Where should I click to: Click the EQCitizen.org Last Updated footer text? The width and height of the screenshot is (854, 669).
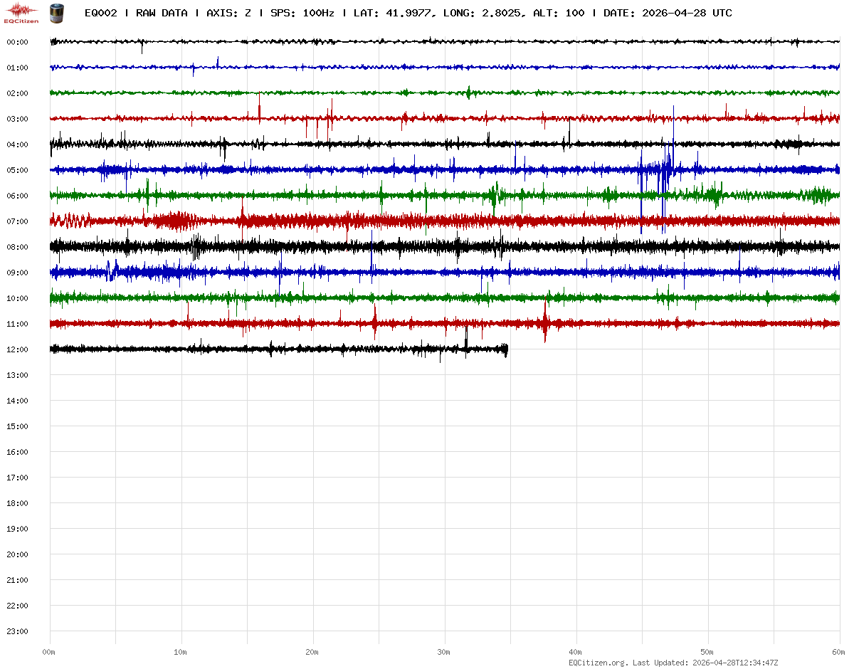[x=673, y=663]
